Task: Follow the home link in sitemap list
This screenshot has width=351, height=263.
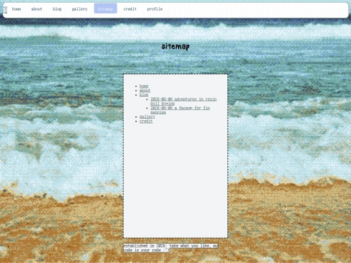Action: [144, 86]
